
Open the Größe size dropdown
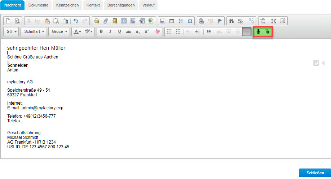[59, 32]
